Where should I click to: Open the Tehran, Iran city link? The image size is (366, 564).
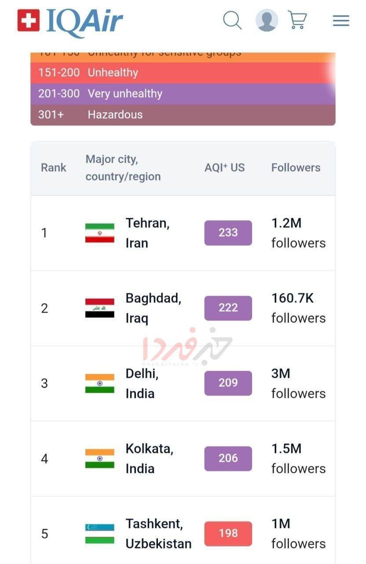point(147,233)
